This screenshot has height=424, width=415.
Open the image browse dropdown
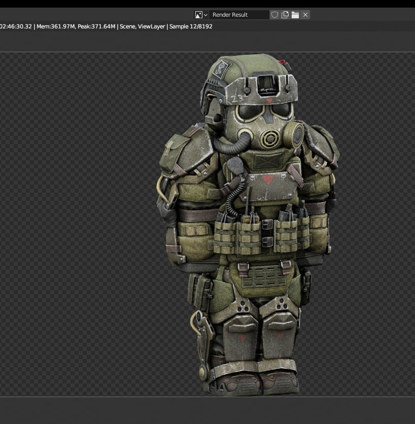pos(201,15)
